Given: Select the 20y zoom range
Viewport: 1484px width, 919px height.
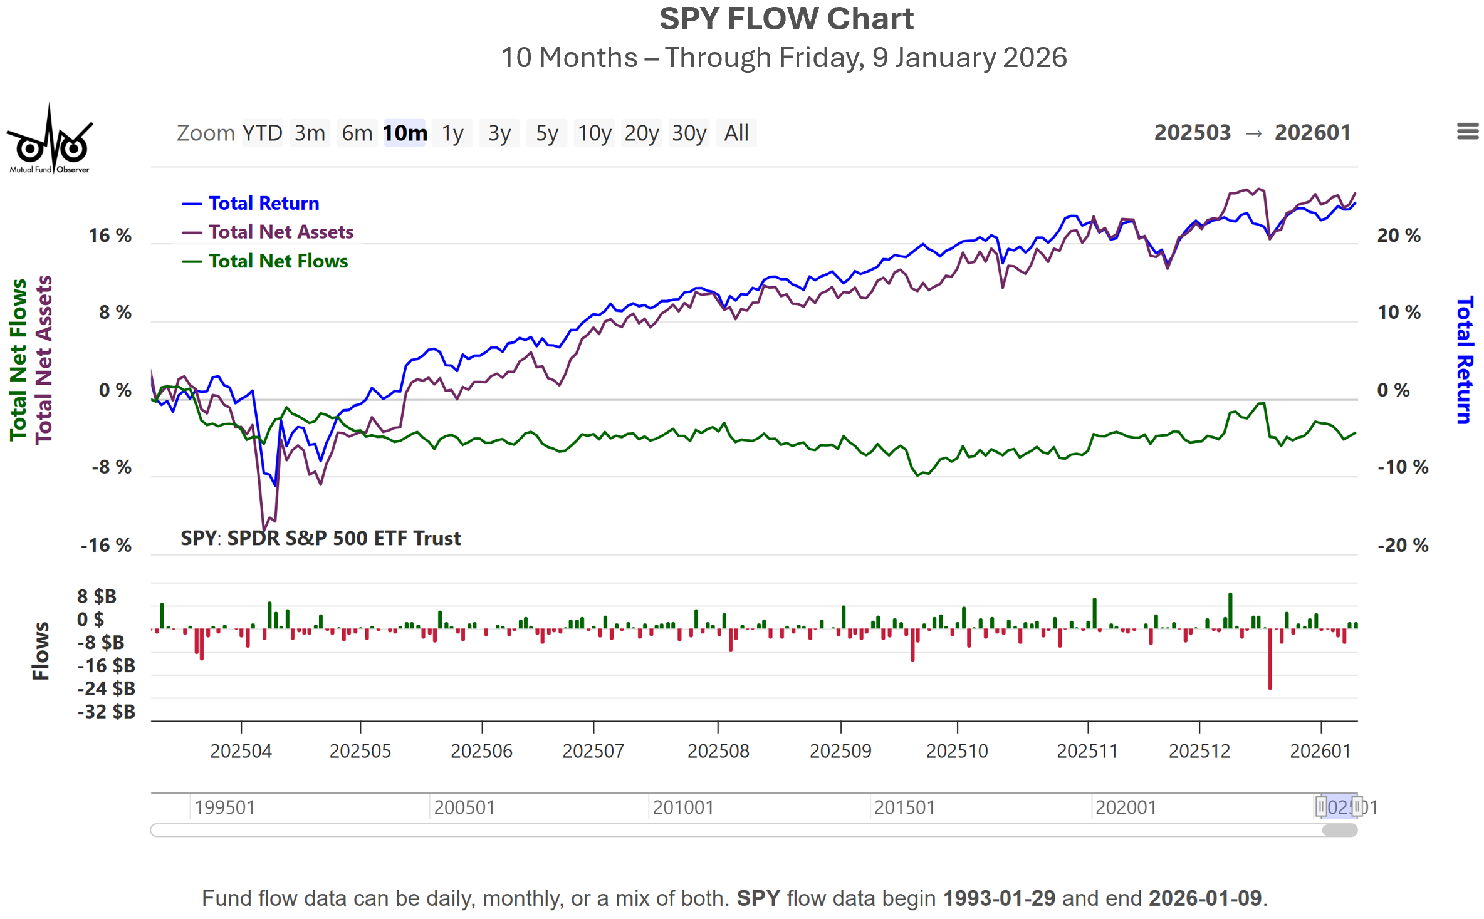Looking at the screenshot, I should (641, 133).
